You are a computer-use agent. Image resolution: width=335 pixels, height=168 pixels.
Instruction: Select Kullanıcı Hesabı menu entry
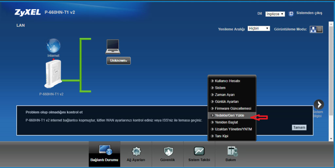pyautogui.click(x=232, y=81)
